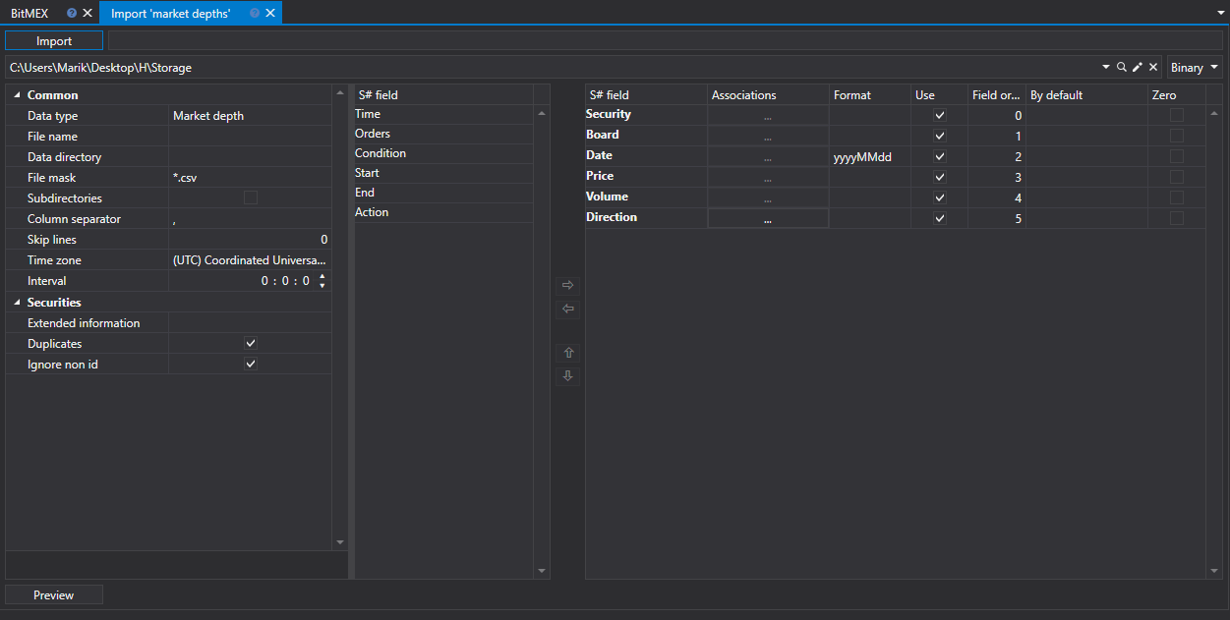Viewport: 1230px width, 620px height.
Task: Click the File name input field
Action: 250,137
